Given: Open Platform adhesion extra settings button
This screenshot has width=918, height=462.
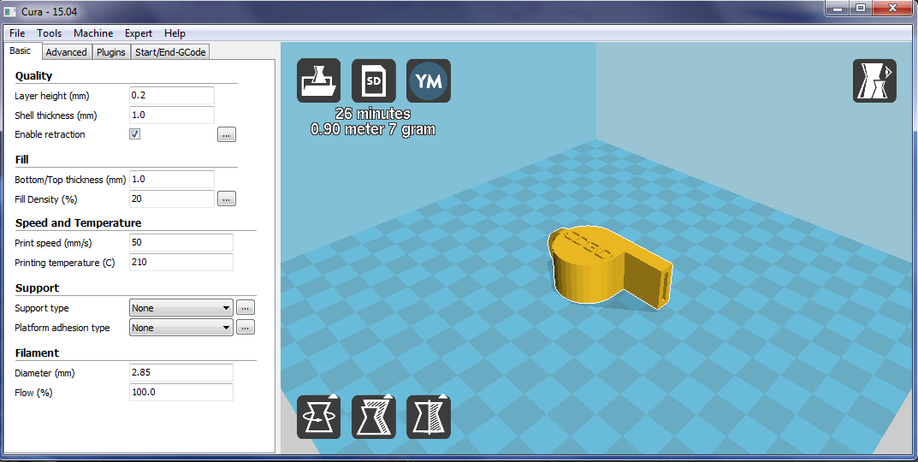Looking at the screenshot, I should (246, 328).
